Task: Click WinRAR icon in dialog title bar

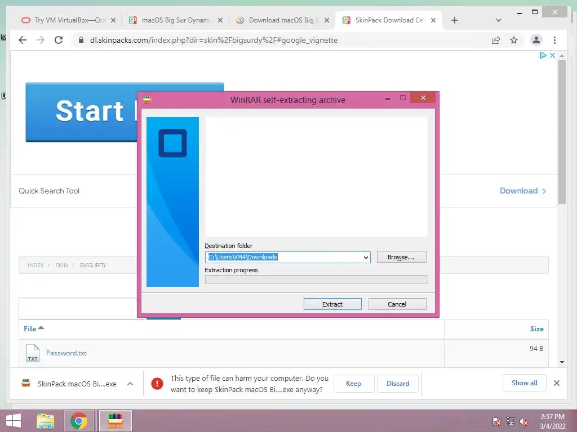Action: tap(147, 100)
